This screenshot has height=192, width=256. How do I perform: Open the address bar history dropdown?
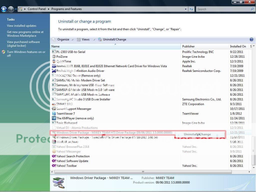[x=185, y=9]
